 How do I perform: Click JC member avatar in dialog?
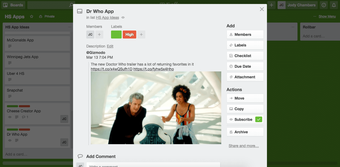pos(90,35)
